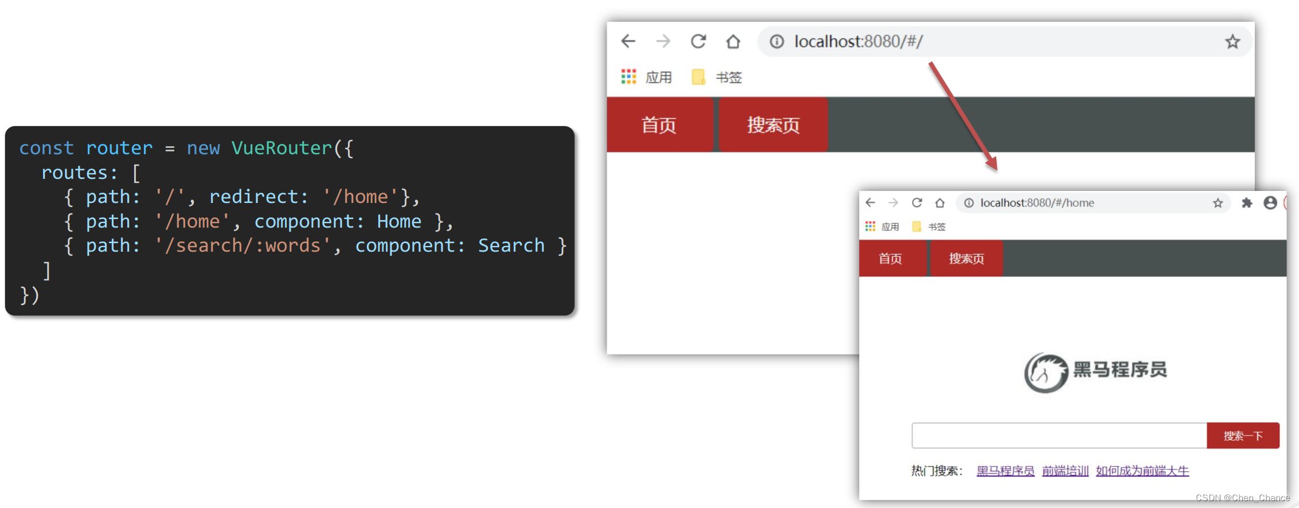Click 'Search' component name in code
1299x508 pixels.
click(x=511, y=245)
